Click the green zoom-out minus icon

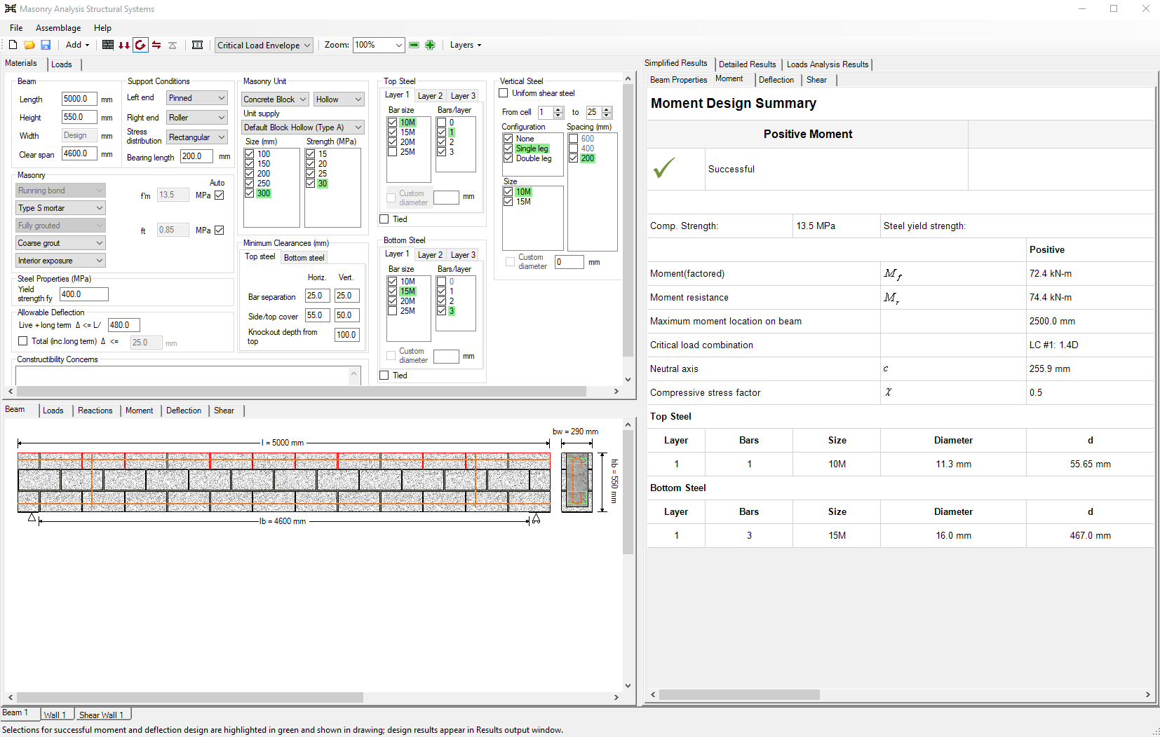click(x=414, y=45)
